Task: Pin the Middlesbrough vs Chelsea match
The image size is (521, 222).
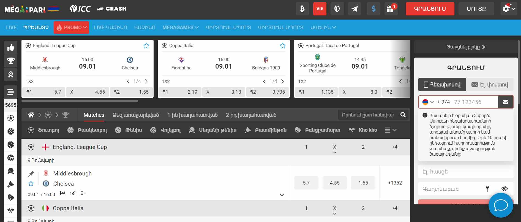Action: 31,174
